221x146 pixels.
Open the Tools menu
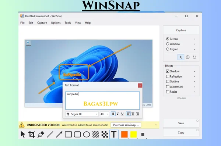click(x=68, y=23)
